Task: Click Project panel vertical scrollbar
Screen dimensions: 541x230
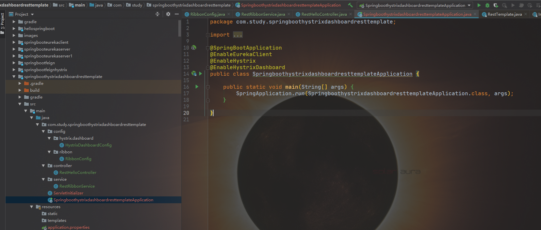Action: 180,28
